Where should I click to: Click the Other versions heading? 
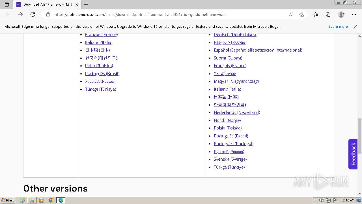(55, 188)
